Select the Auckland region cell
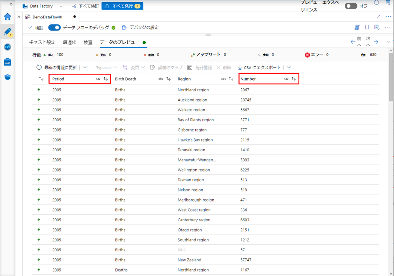 [x=192, y=100]
